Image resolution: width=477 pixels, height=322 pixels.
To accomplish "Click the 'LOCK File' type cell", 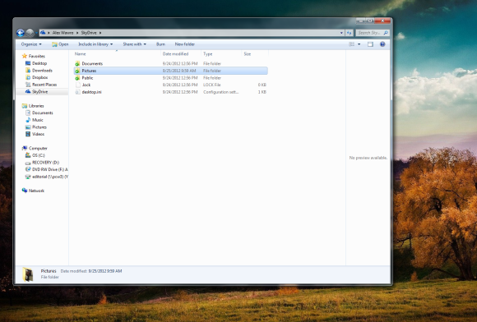I will [x=212, y=85].
